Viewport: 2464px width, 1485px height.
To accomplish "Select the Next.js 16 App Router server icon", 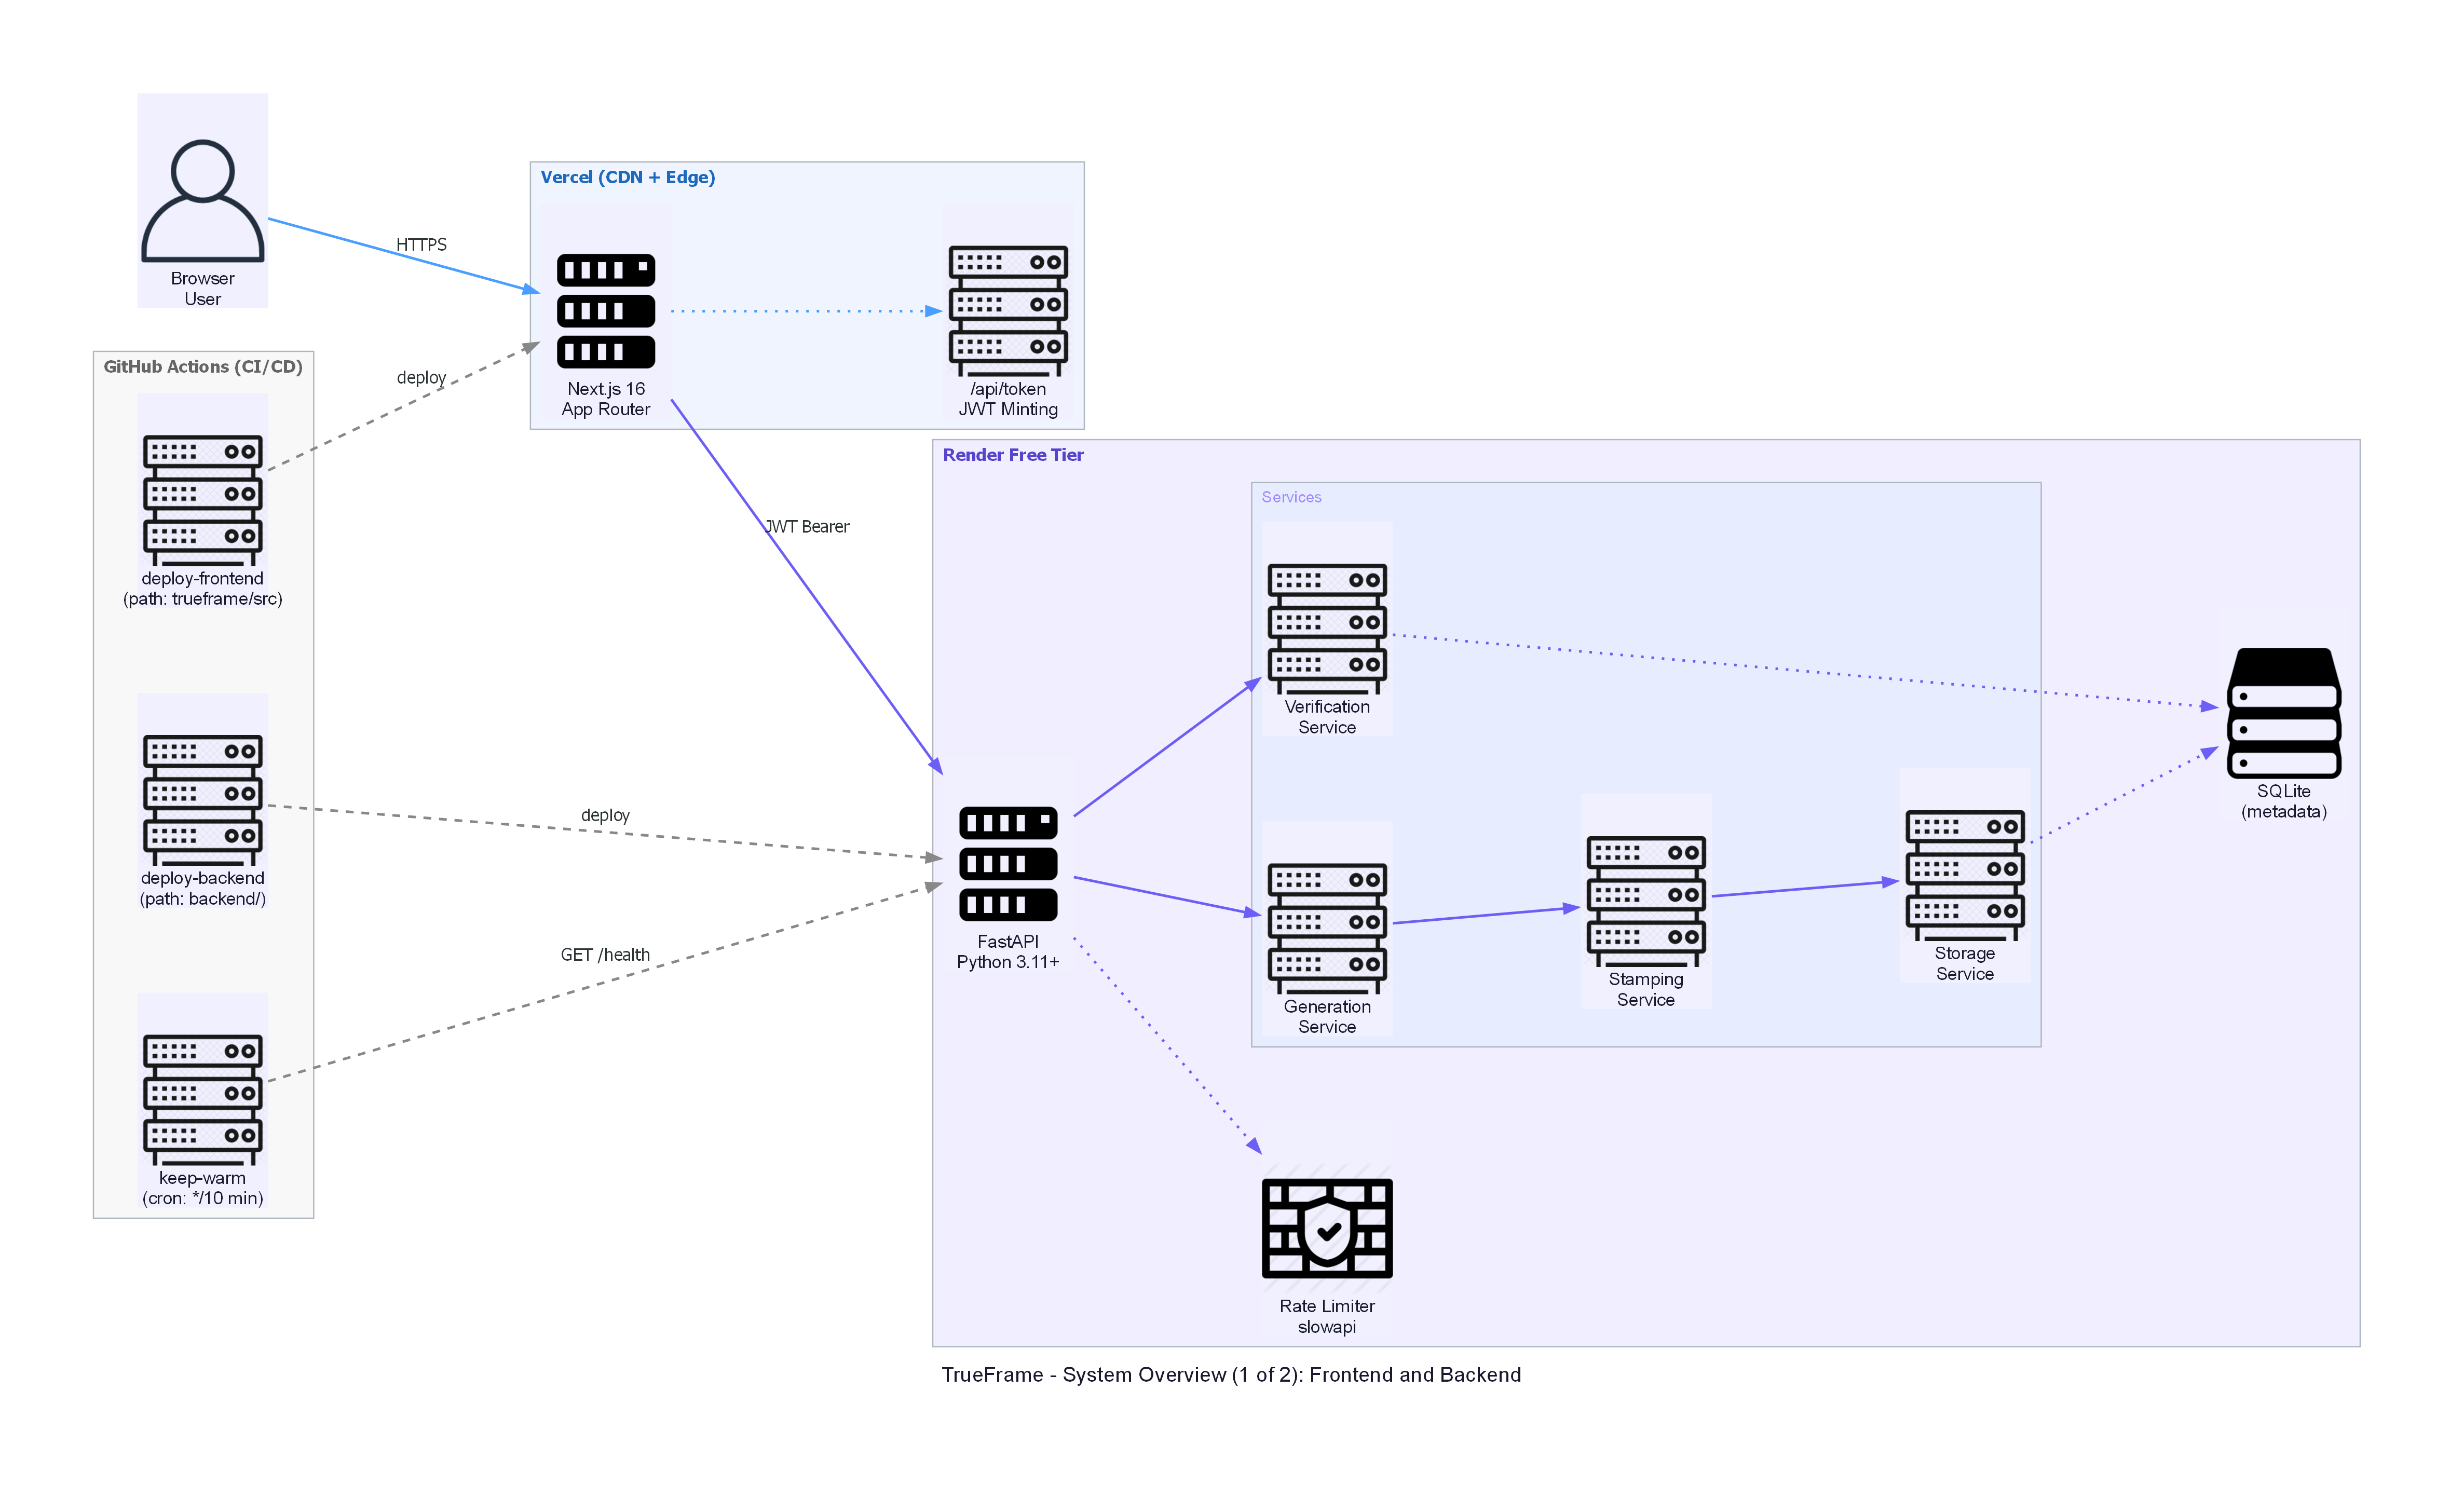I will [x=605, y=311].
